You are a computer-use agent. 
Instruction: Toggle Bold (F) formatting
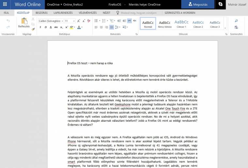40,27
